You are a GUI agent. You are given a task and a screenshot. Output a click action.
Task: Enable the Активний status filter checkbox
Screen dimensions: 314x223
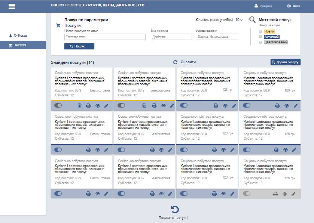tap(260, 37)
